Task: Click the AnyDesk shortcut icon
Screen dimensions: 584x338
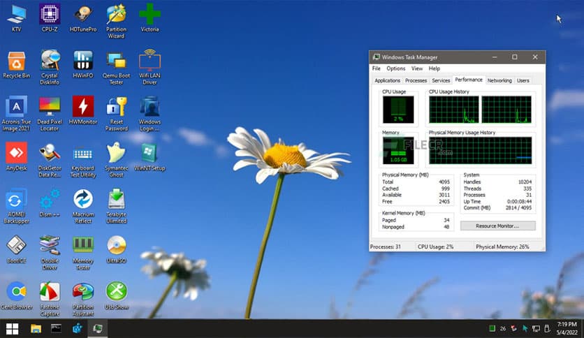Action: [x=16, y=152]
